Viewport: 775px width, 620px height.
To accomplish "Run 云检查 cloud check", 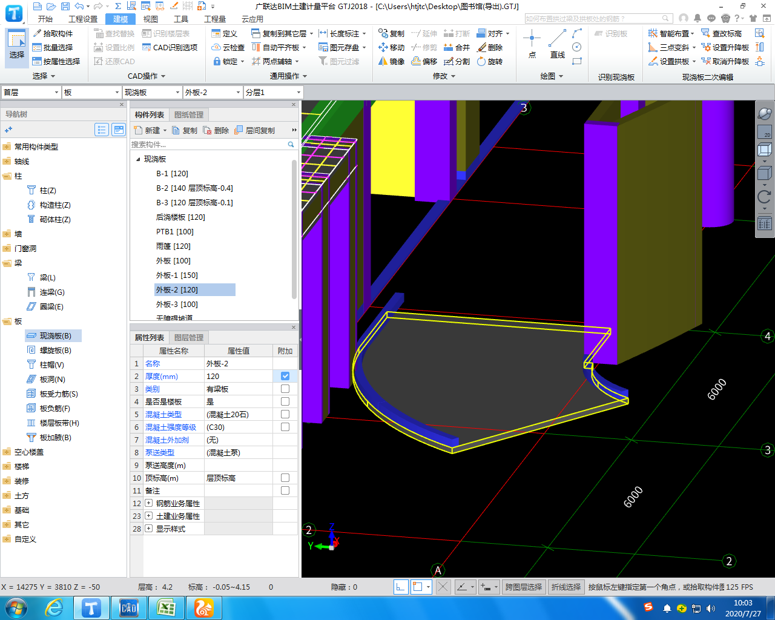I will 228,47.
